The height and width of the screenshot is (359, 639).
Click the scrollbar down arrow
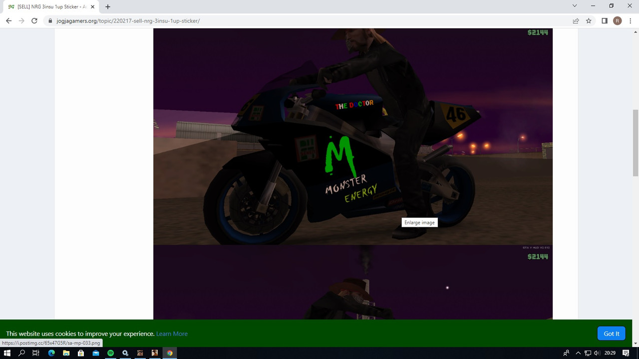pyautogui.click(x=636, y=344)
